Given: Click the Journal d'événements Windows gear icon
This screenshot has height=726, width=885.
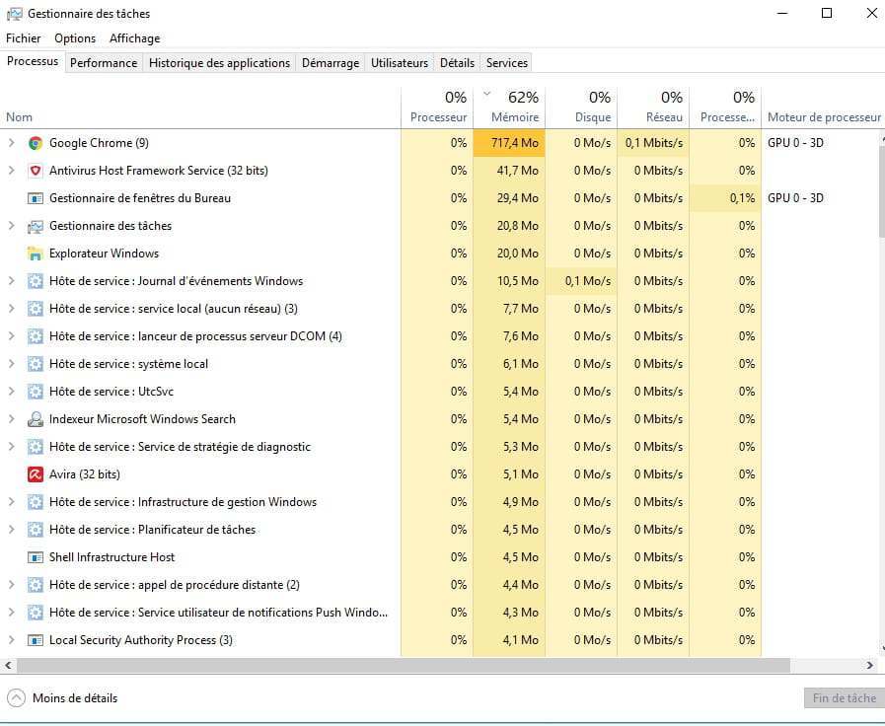Looking at the screenshot, I should (35, 281).
